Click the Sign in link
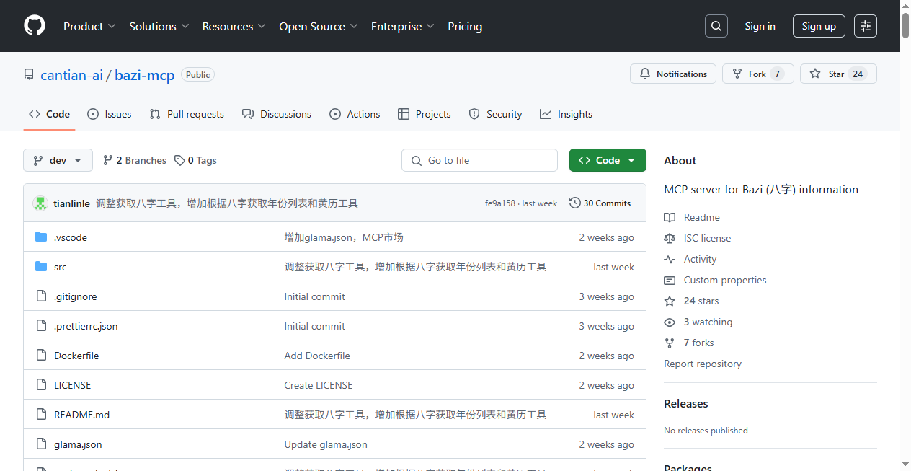Viewport: 911px width, 471px height. [x=760, y=26]
